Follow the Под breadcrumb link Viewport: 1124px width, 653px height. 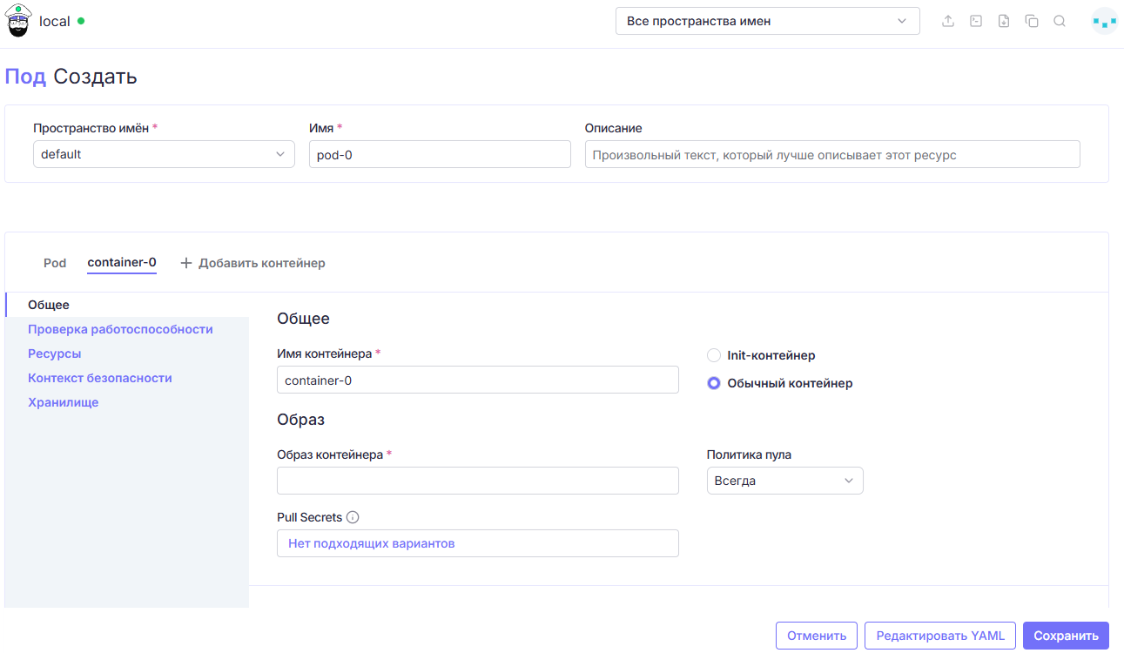coord(25,77)
